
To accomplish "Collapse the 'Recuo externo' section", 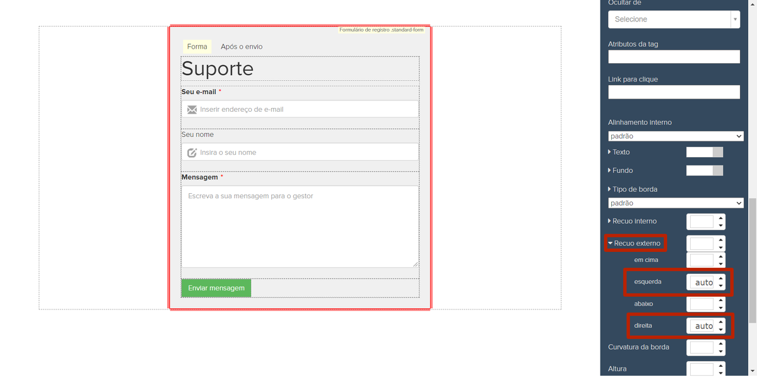I will click(x=635, y=243).
